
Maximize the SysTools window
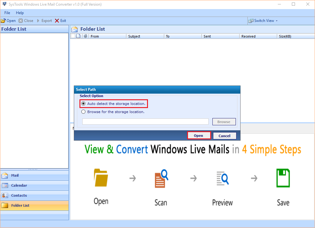[293, 4]
